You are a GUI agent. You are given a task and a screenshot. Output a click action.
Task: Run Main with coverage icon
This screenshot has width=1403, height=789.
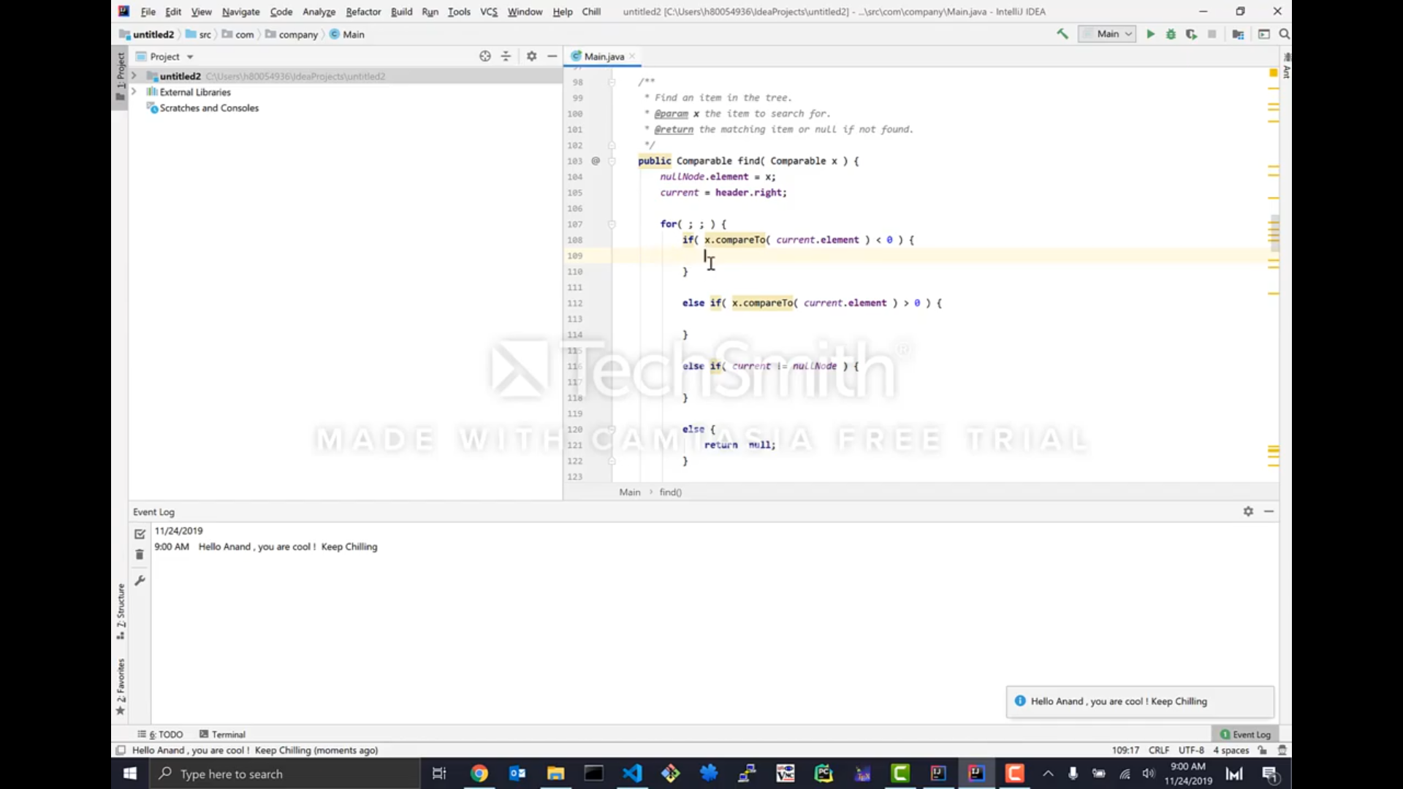coord(1191,34)
